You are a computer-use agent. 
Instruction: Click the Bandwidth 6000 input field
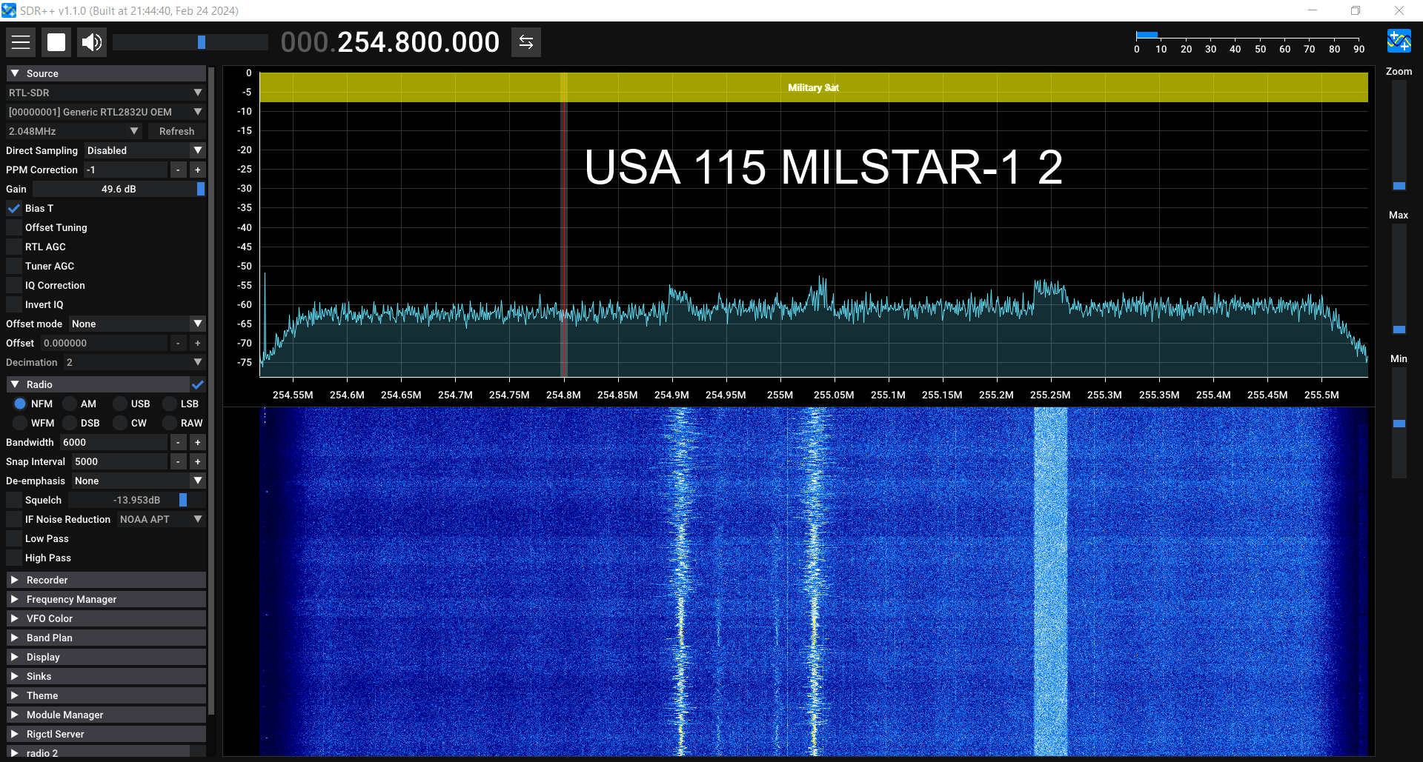[113, 442]
